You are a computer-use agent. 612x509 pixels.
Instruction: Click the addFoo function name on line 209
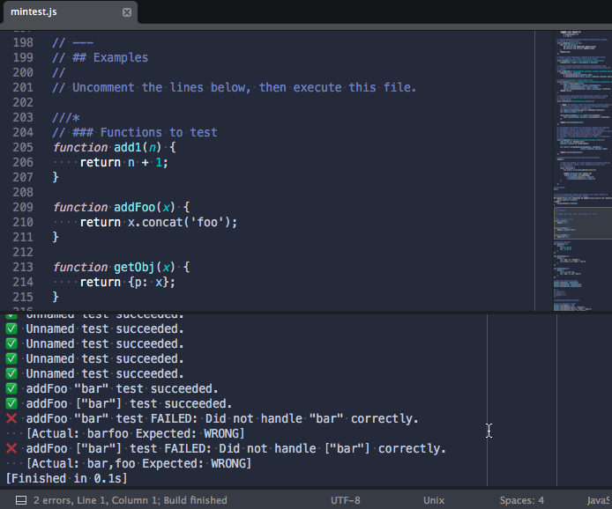(135, 207)
